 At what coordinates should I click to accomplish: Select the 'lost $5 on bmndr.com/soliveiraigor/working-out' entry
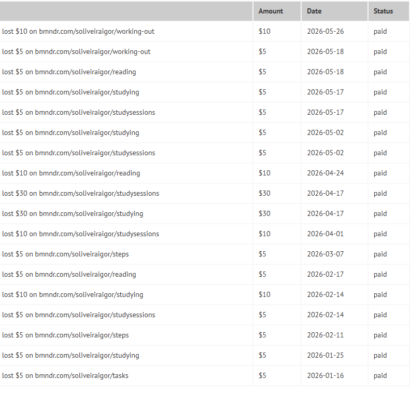(x=76, y=51)
